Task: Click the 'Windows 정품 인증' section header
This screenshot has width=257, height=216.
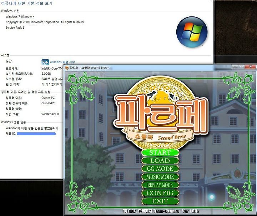Action: pyautogui.click(x=13, y=122)
